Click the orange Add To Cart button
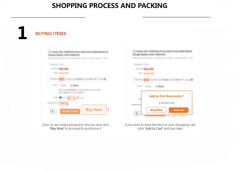 (70, 111)
